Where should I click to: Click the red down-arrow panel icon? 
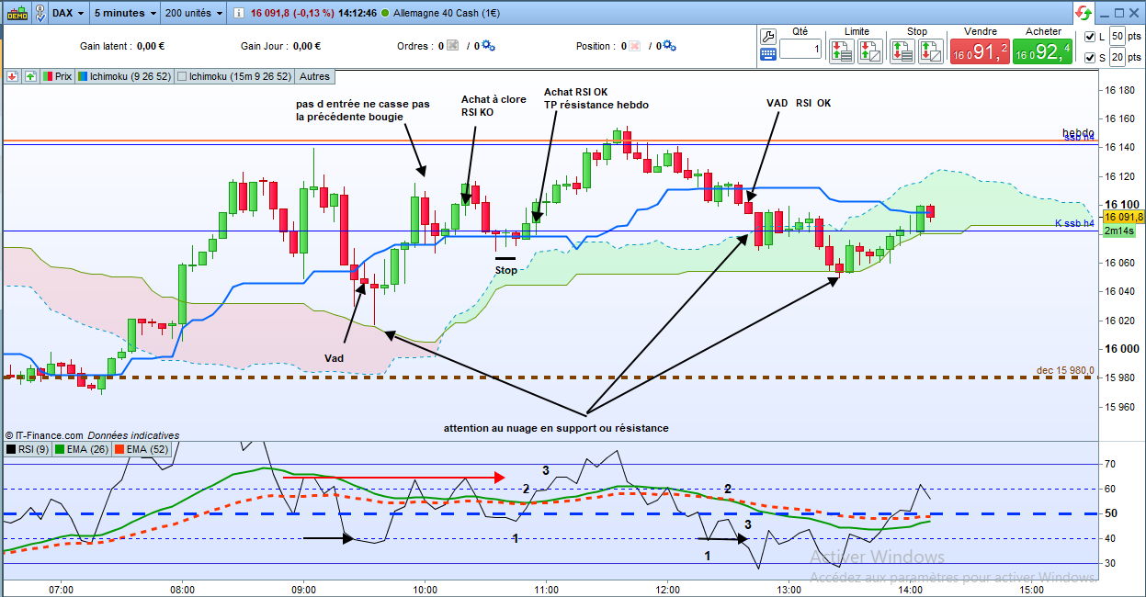13,76
